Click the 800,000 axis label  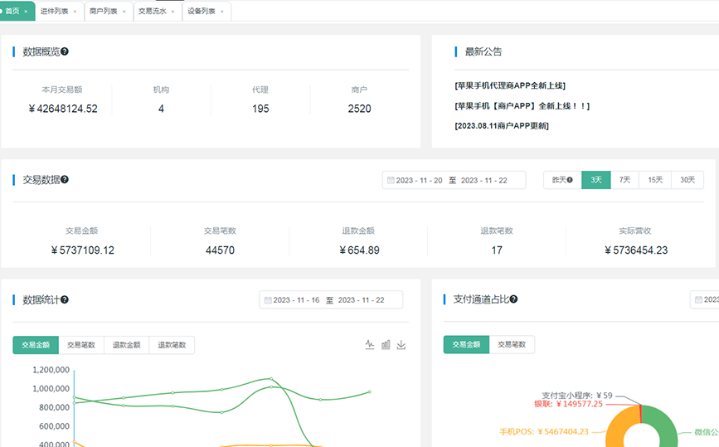(x=54, y=407)
